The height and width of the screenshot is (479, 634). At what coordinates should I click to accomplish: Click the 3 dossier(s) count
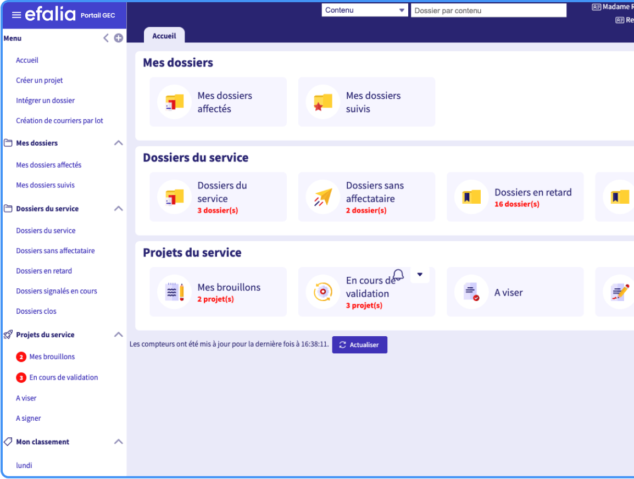(x=218, y=210)
